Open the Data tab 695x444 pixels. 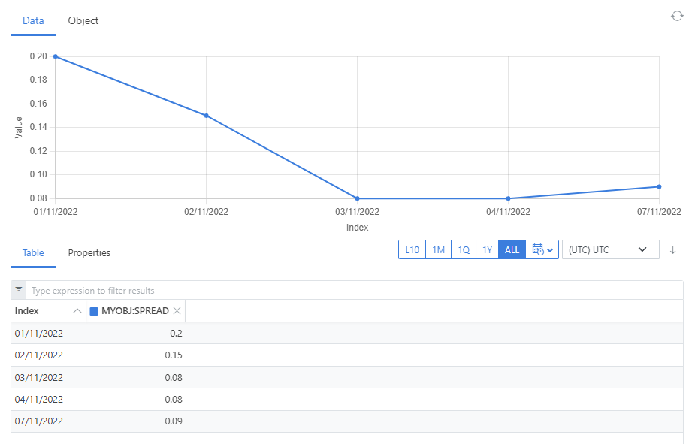click(33, 21)
